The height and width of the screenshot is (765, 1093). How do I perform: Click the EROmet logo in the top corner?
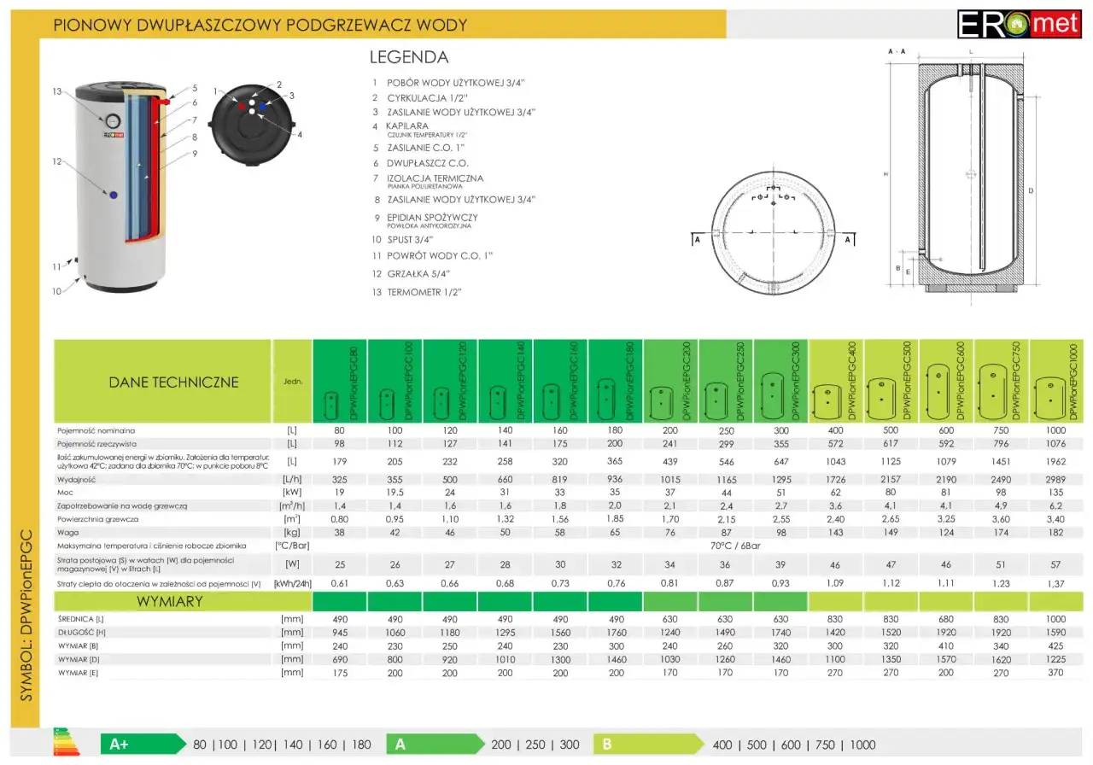(1019, 24)
